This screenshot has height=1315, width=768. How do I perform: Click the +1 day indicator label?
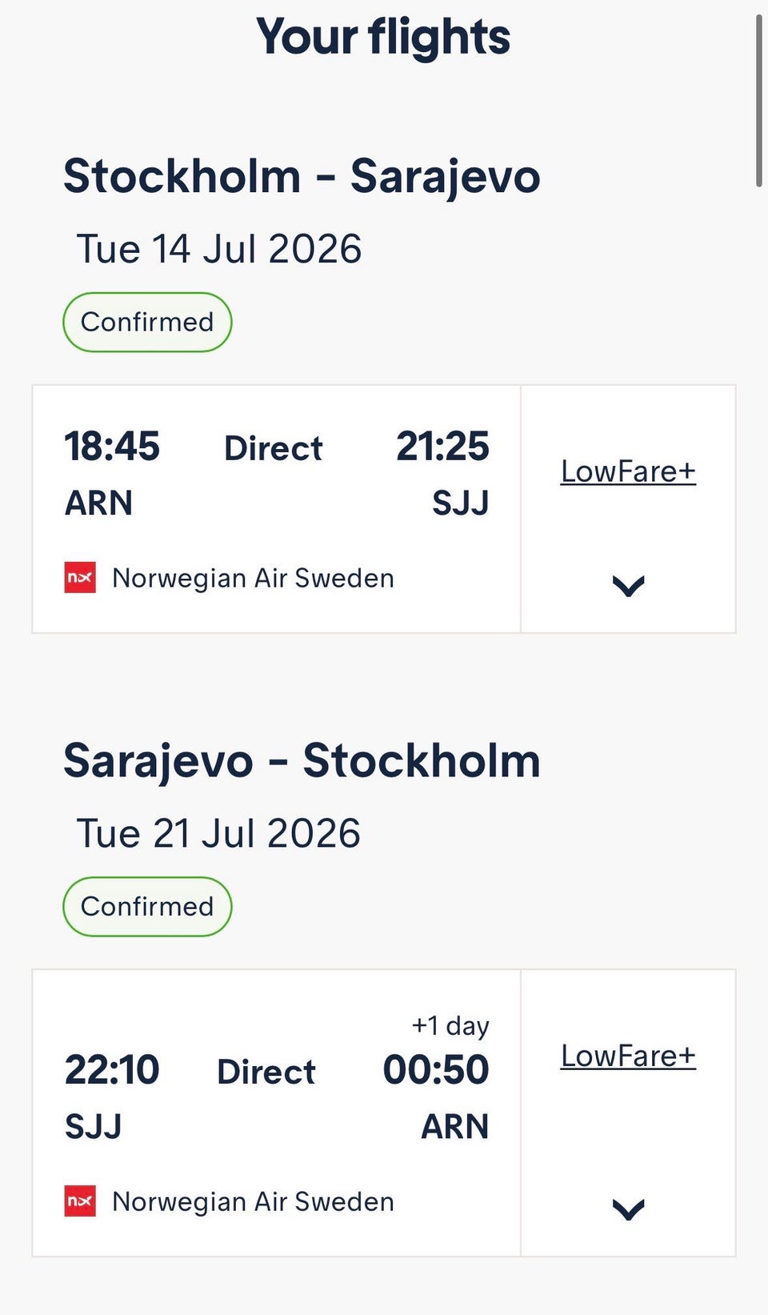point(450,1025)
